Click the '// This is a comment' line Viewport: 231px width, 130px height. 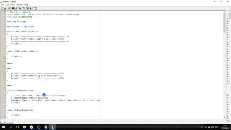pos(18,12)
